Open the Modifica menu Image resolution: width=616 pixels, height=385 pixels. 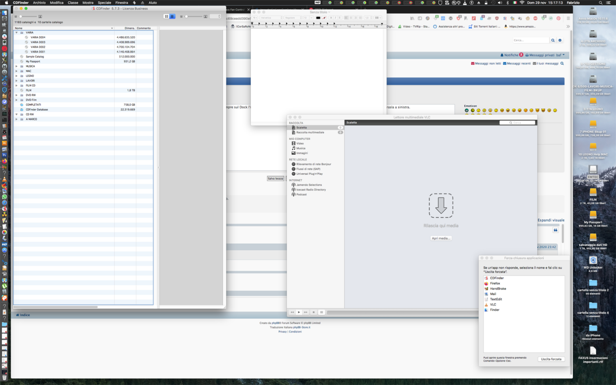click(57, 3)
